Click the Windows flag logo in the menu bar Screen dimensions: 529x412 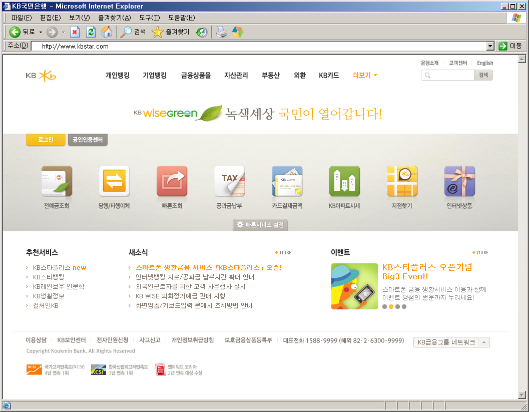coord(516,18)
